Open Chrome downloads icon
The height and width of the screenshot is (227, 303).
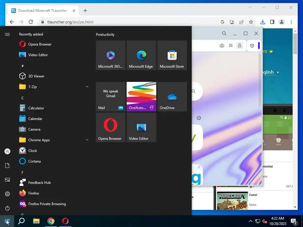[263, 22]
